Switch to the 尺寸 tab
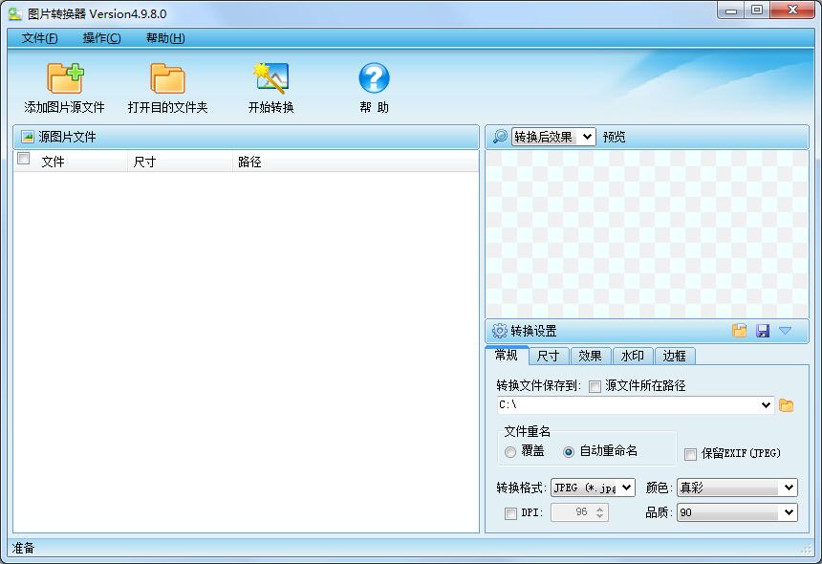Viewport: 822px width, 564px height. point(549,356)
